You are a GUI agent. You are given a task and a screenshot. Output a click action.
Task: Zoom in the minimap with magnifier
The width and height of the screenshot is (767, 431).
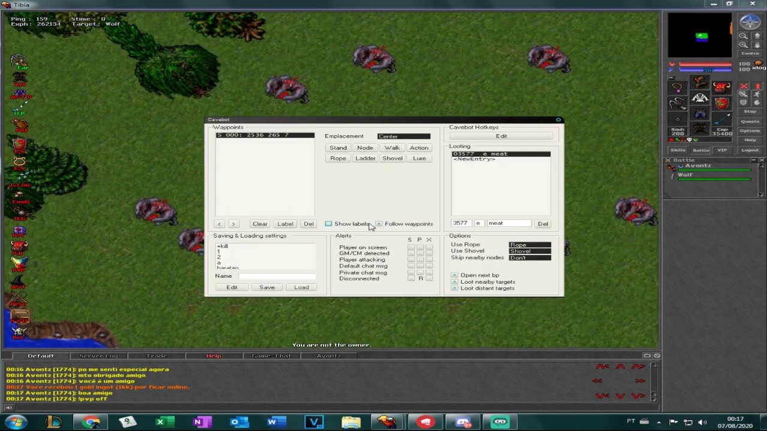pyautogui.click(x=743, y=45)
